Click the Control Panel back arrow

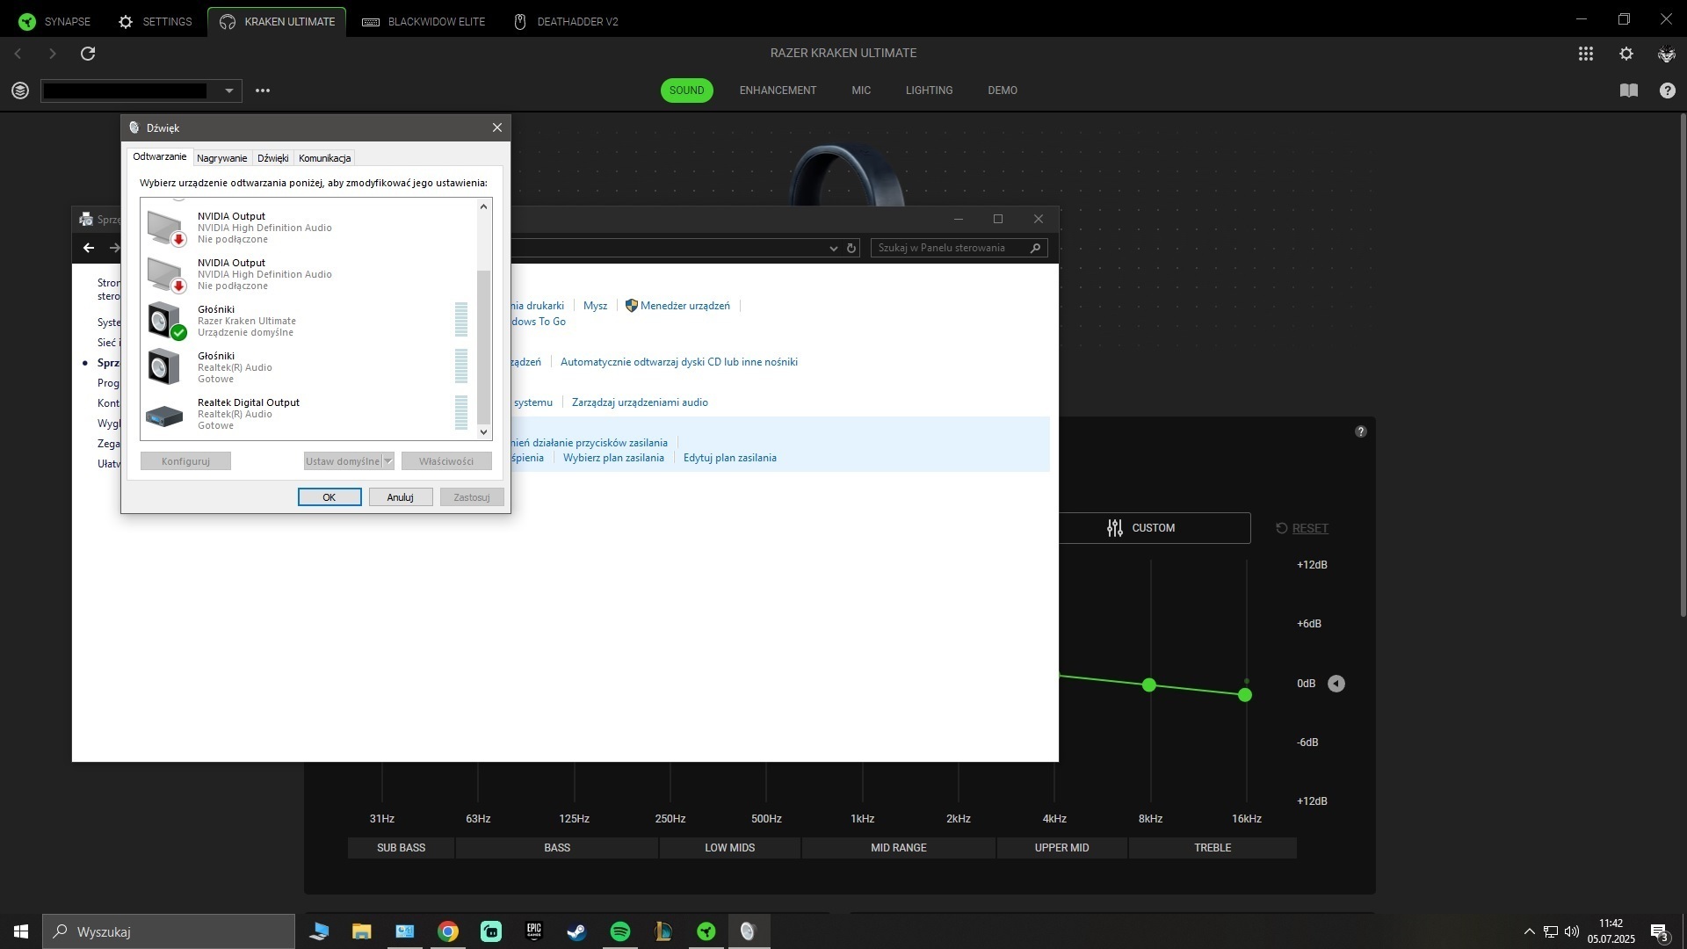[x=89, y=248]
